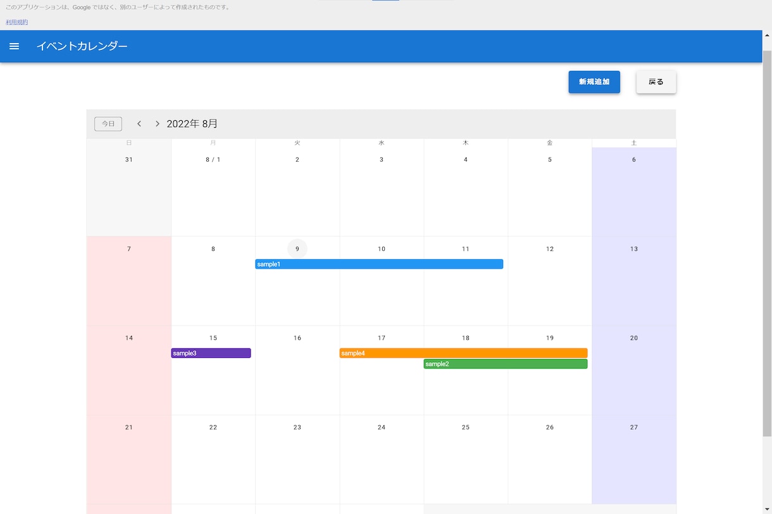Select day 31 in the calendar
This screenshot has width=772, height=514.
click(129, 160)
